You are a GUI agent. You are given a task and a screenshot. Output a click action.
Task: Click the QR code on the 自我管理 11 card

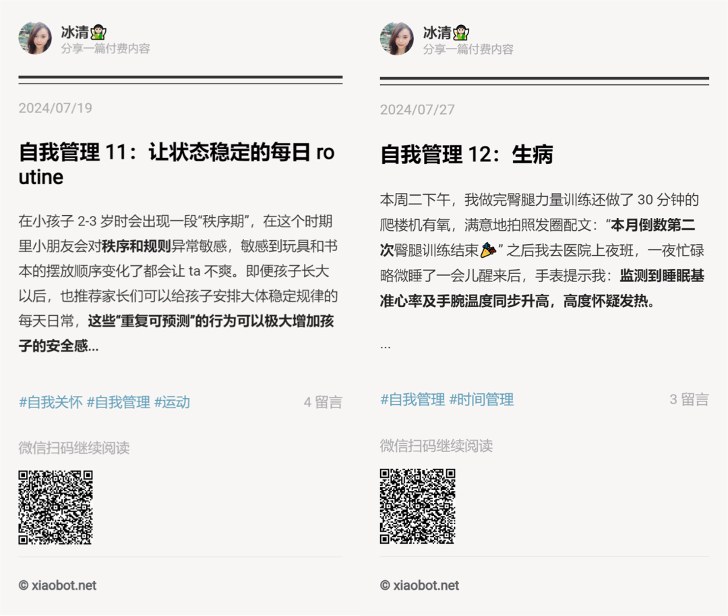coord(56,507)
